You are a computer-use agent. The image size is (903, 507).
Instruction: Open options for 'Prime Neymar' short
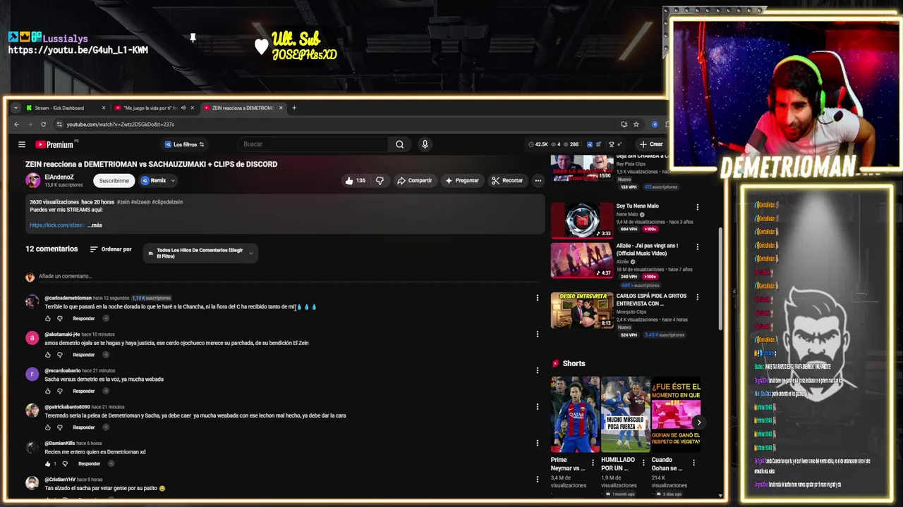[x=593, y=463]
